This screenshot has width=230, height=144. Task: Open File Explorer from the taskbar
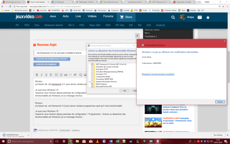[77, 141]
